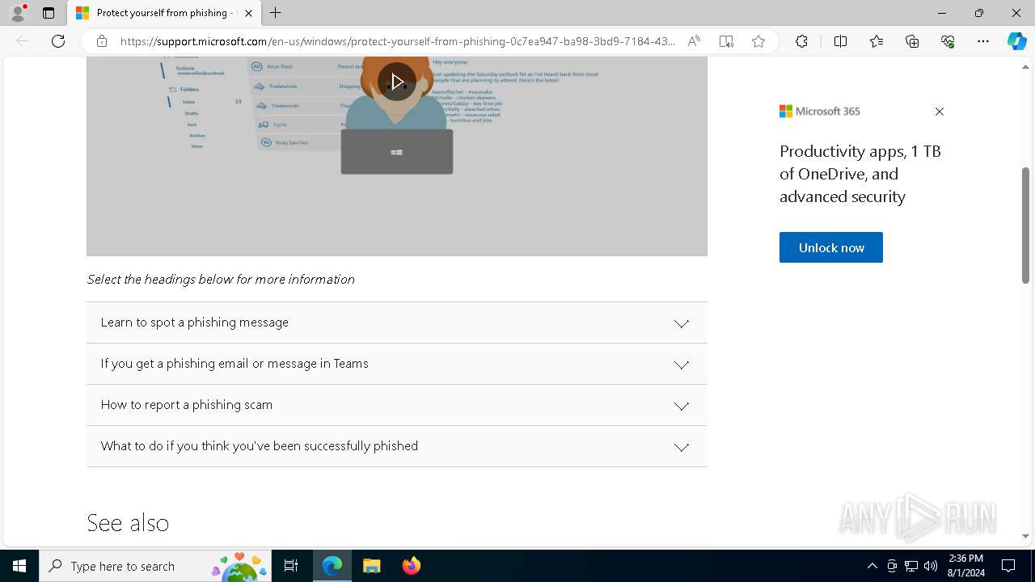Click the Unlock now button

click(x=830, y=247)
